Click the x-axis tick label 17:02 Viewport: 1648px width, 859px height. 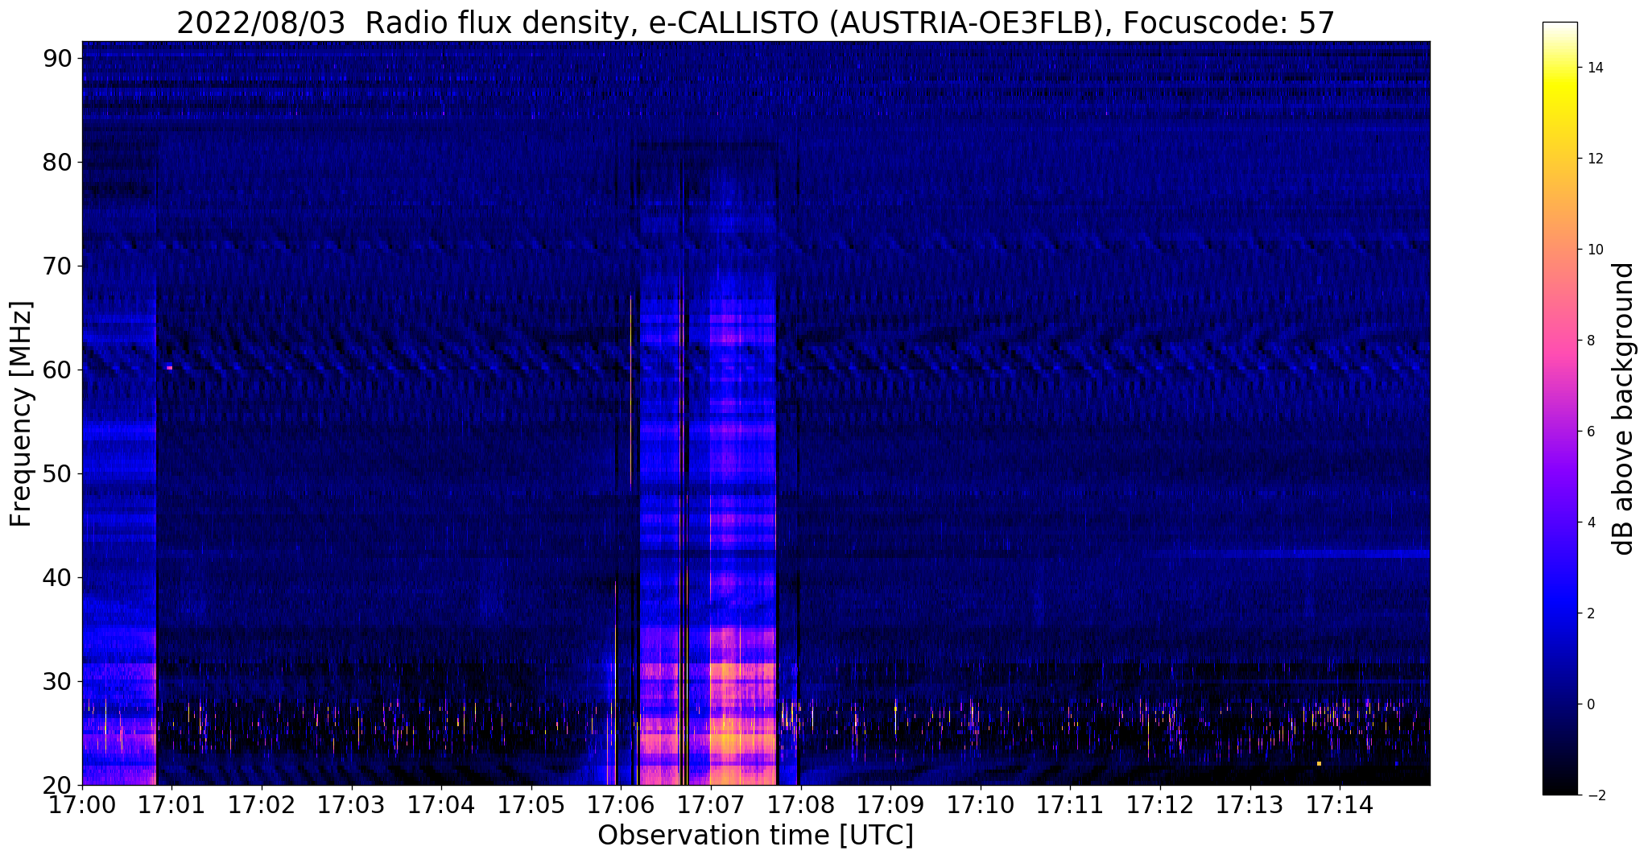coord(262,804)
